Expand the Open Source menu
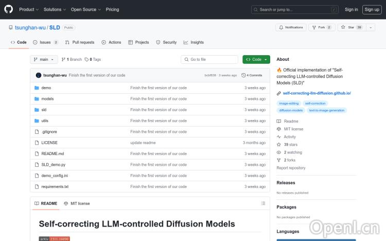 click(x=86, y=9)
